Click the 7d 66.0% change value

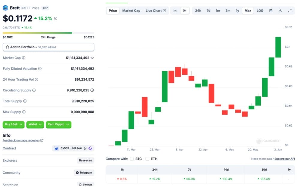point(189,179)
